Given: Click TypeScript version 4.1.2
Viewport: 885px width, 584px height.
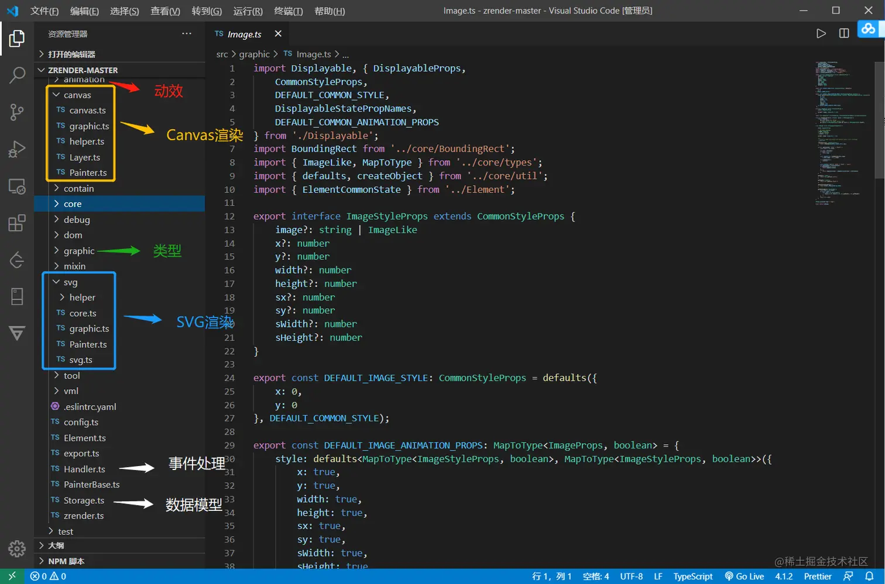Looking at the screenshot, I should tap(784, 576).
